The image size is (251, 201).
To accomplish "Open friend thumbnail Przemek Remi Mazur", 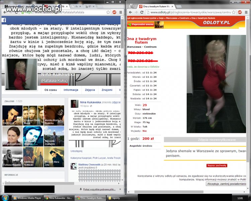I will (33, 115).
